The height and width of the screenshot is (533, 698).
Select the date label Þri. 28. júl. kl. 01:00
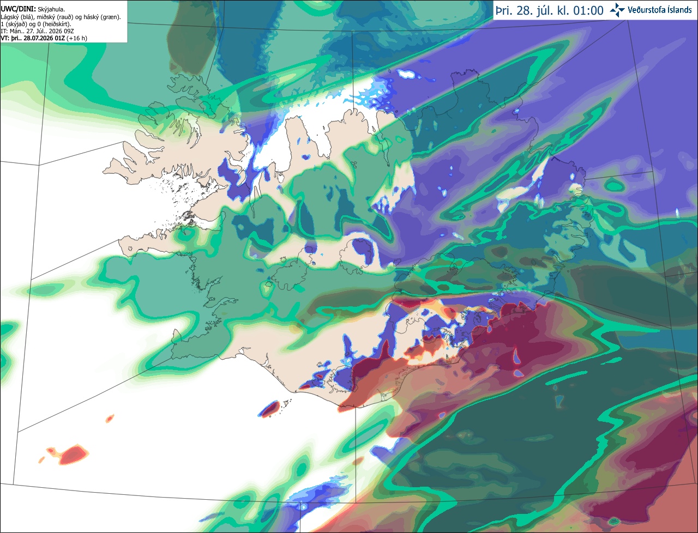point(550,10)
